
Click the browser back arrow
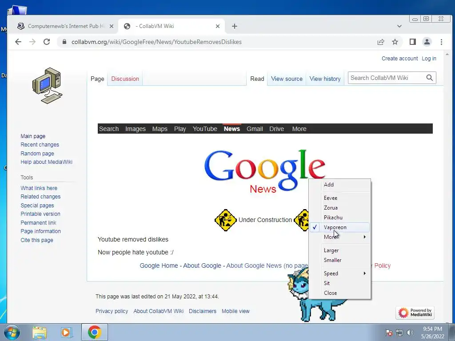click(x=18, y=42)
